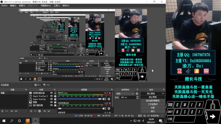Unlock the Input Overlay 2 source

(x=55, y=96)
